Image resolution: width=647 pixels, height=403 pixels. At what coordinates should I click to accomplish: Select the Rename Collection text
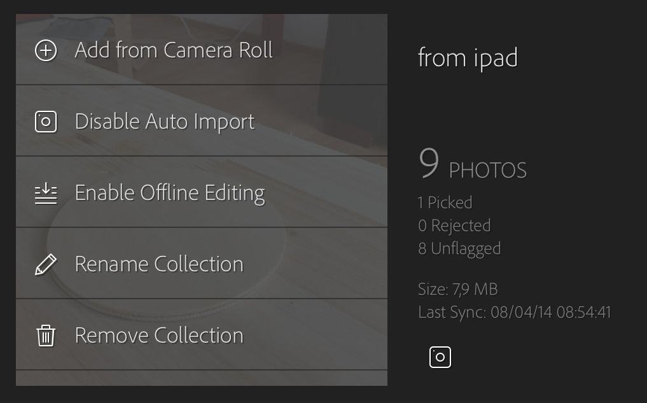pyautogui.click(x=159, y=264)
